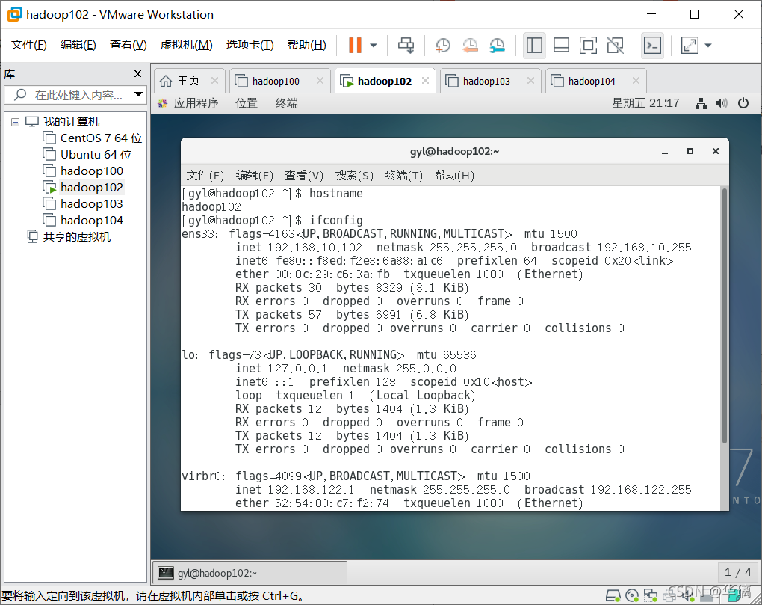Open terminal 搜索(S) menu
The width and height of the screenshot is (762, 605).
point(354,176)
